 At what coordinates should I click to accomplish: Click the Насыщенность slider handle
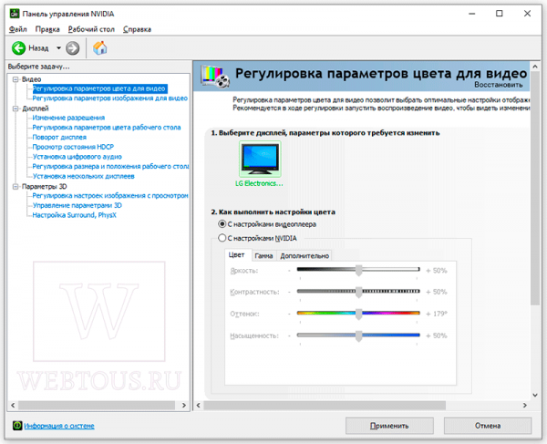coord(358,336)
